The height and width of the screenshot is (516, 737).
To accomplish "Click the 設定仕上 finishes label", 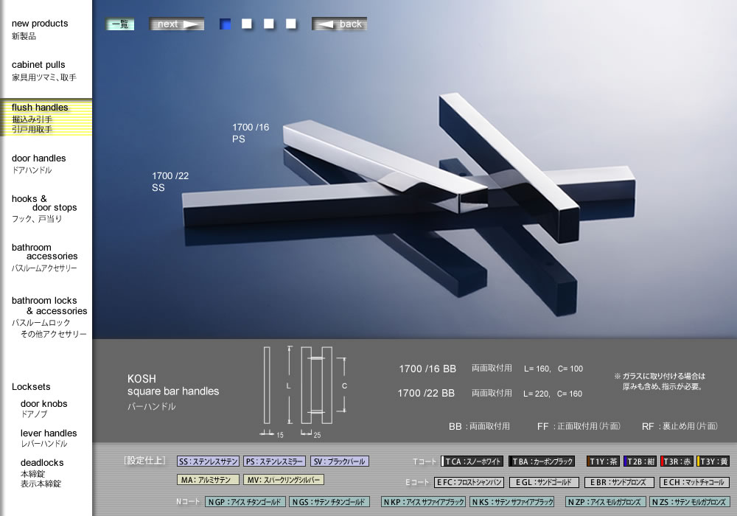I will (x=144, y=461).
